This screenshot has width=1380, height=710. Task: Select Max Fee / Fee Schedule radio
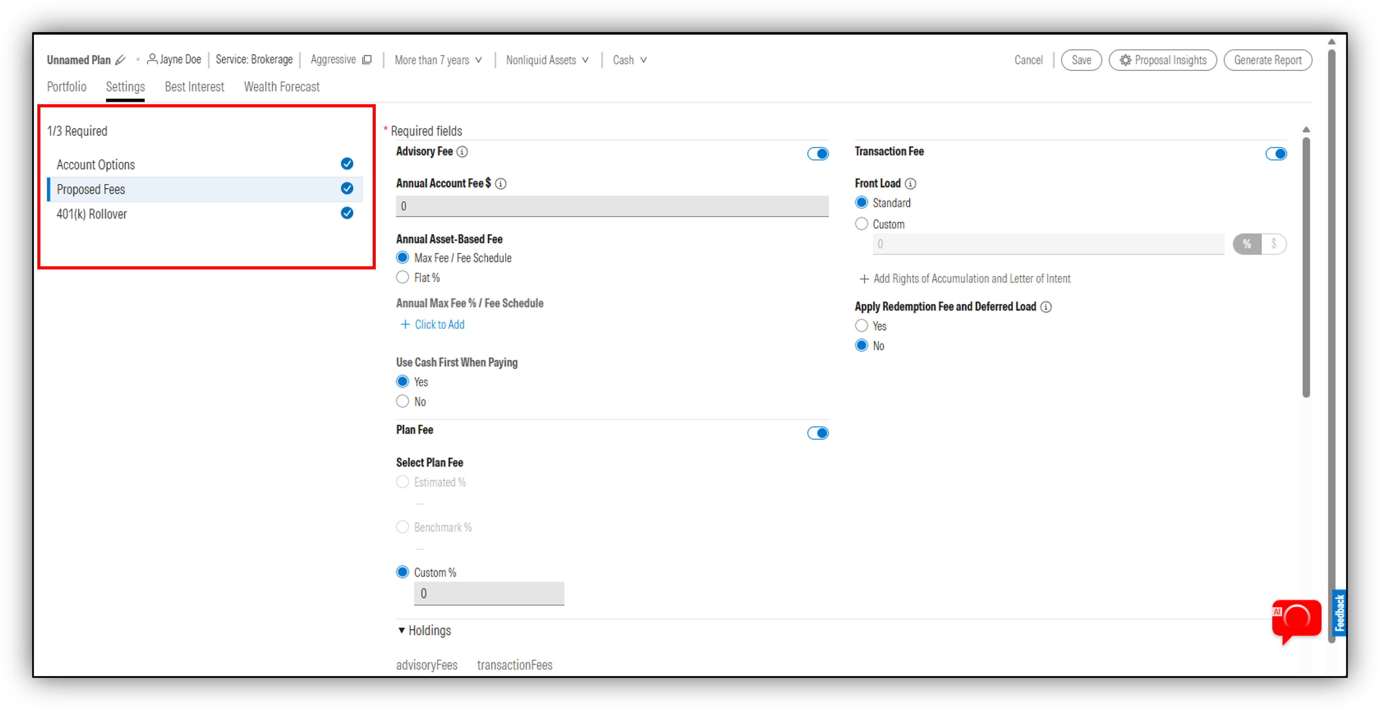[x=402, y=258]
